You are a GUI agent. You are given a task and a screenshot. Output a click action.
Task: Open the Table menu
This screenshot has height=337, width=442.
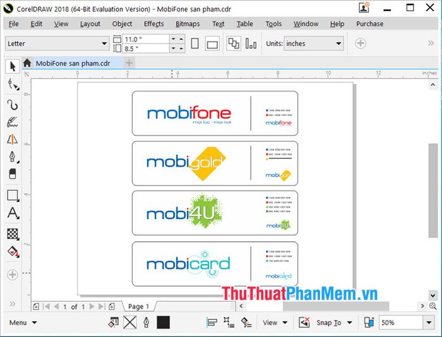[x=245, y=24]
